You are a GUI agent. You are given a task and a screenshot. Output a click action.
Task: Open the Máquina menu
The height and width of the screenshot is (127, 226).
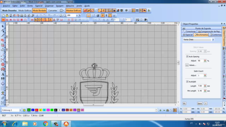click(70, 6)
